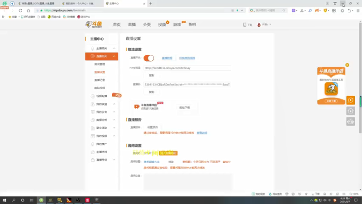The image size is (362, 204).
Task: Click the 设置预告 button
Action: (152, 127)
